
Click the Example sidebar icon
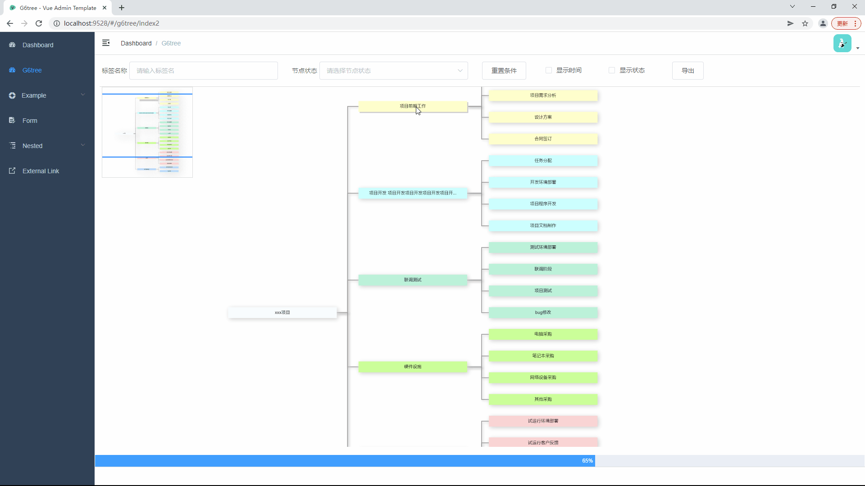pos(13,95)
